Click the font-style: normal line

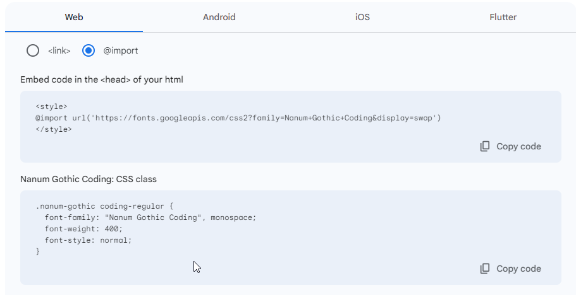pos(88,240)
